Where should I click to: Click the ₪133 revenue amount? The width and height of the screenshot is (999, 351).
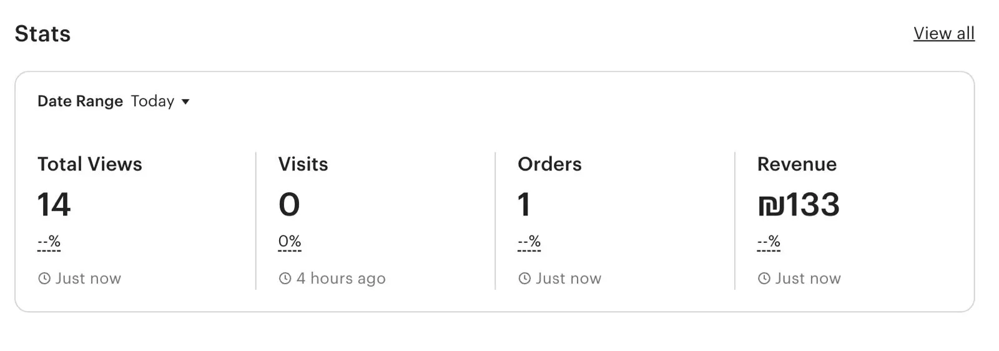point(799,205)
